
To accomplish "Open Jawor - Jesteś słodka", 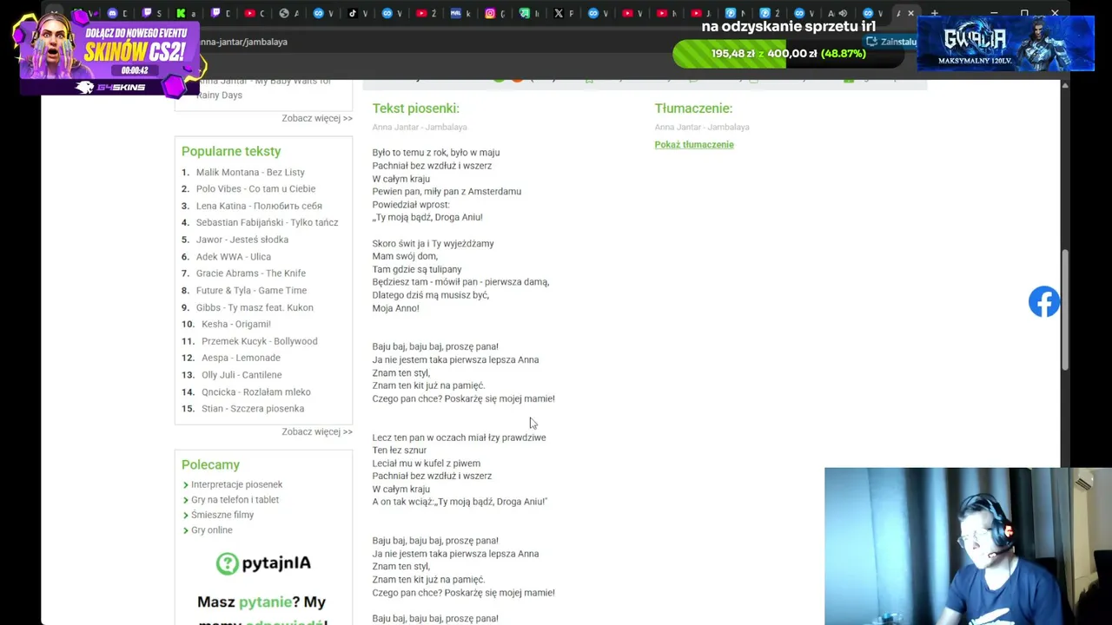I will click(x=242, y=240).
